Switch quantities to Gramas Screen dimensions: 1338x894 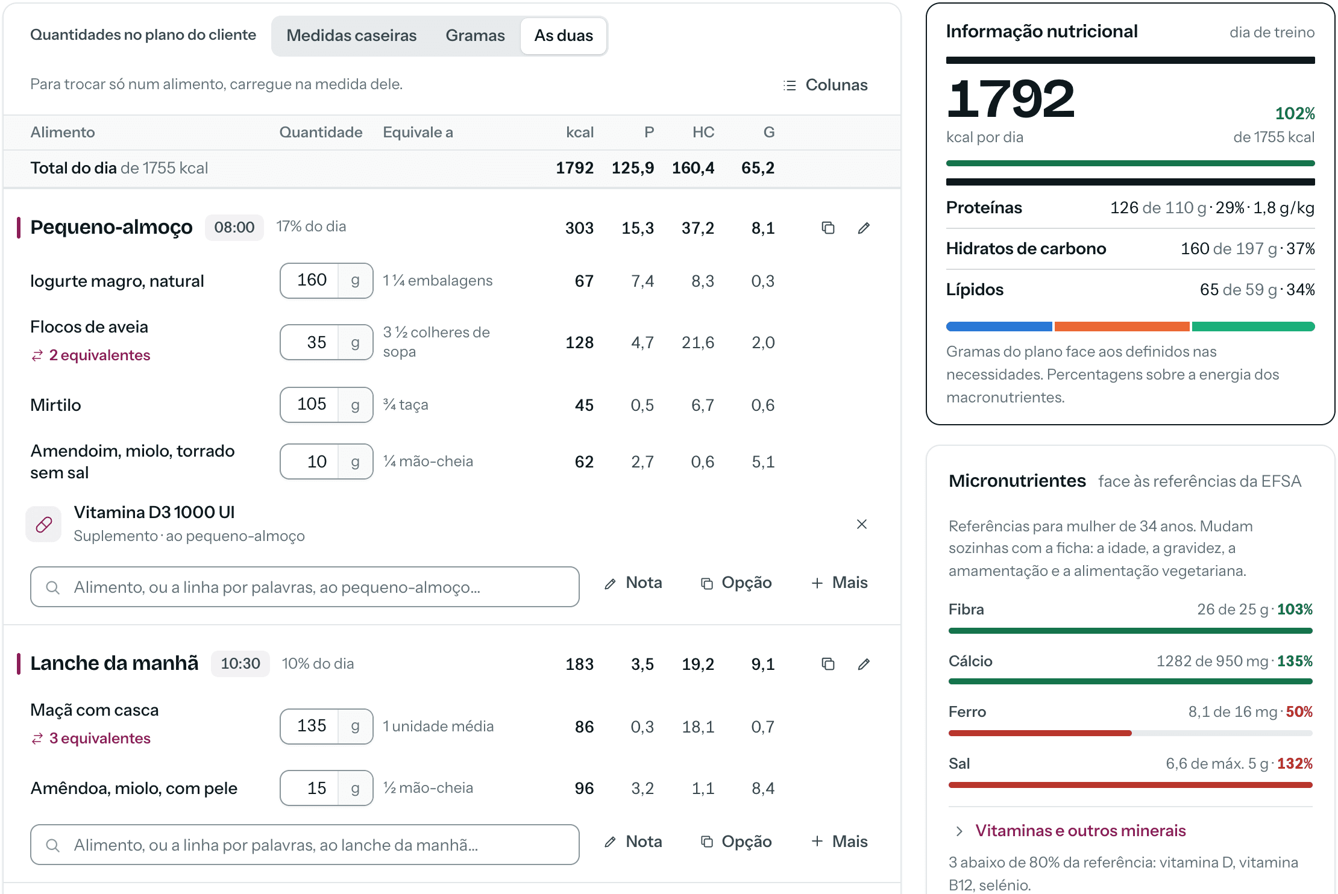(475, 36)
